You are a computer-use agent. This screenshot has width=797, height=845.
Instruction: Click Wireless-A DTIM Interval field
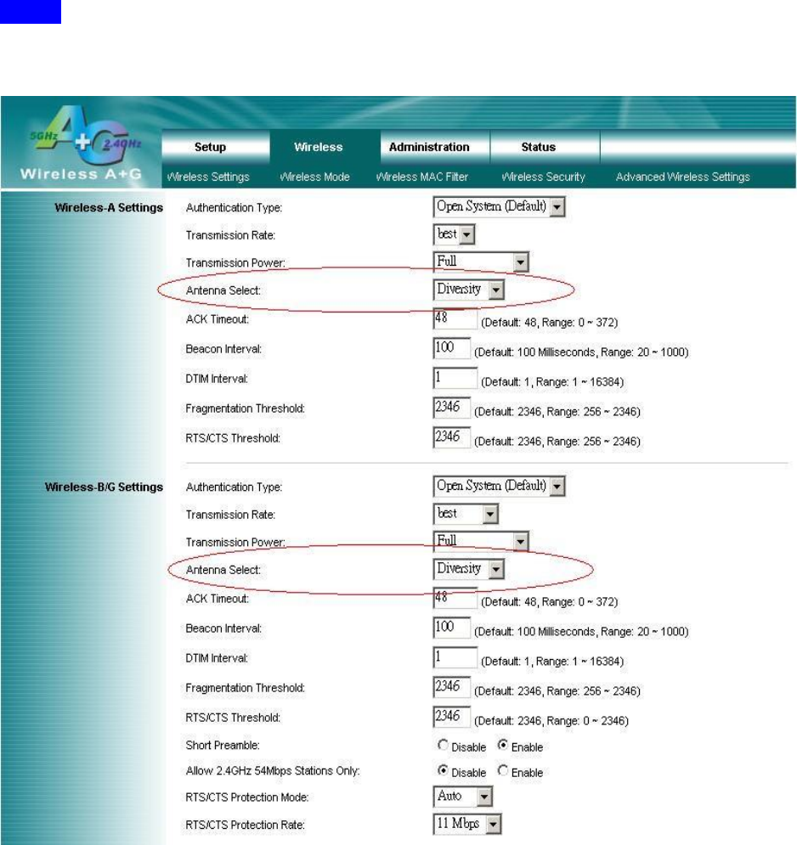(x=455, y=378)
